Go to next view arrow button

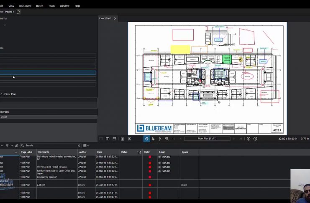(x=255, y=139)
